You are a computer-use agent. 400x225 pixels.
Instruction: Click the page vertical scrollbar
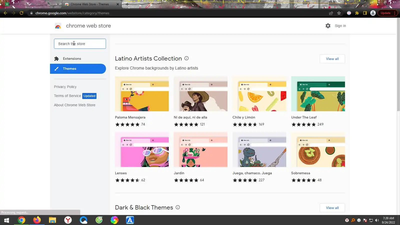pyautogui.click(x=398, y=65)
